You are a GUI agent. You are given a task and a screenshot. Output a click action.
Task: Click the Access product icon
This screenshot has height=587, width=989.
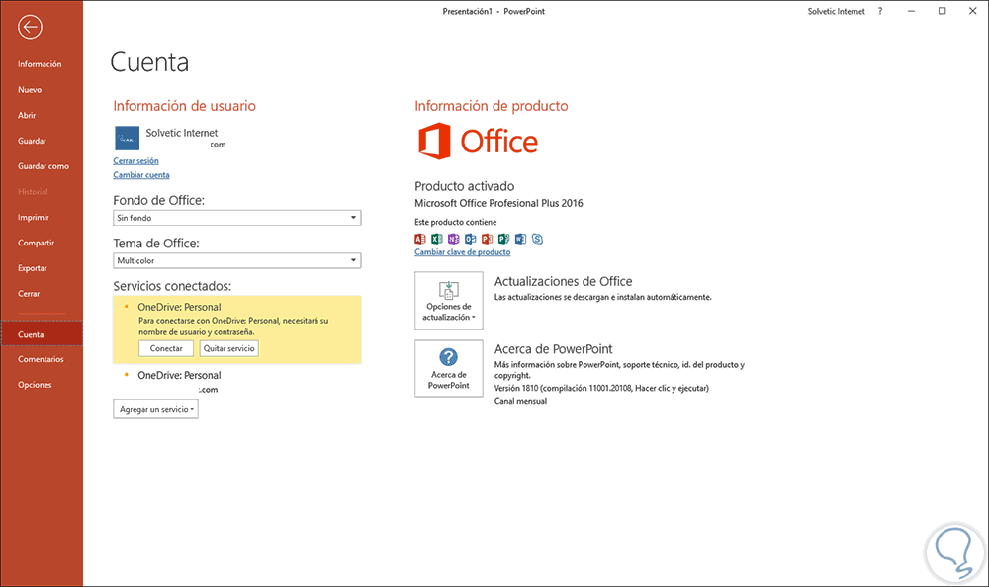point(420,239)
